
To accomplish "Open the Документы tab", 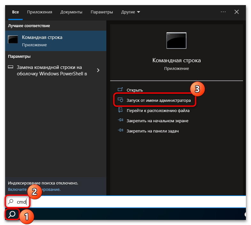I will pos(71,12).
